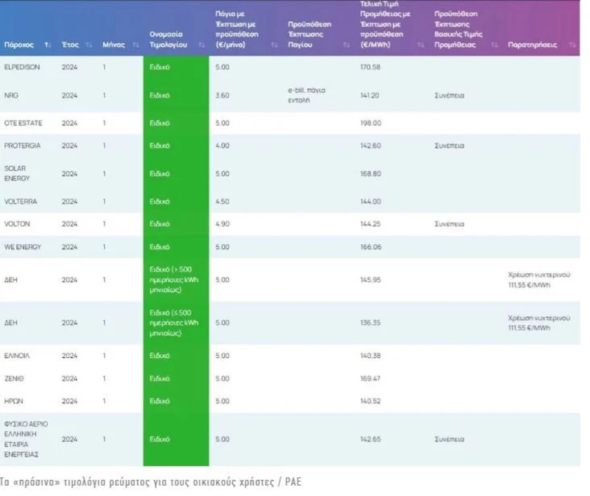
Task: Select ΔΕΗ in the > 500 kWh row
Action: 11,279
